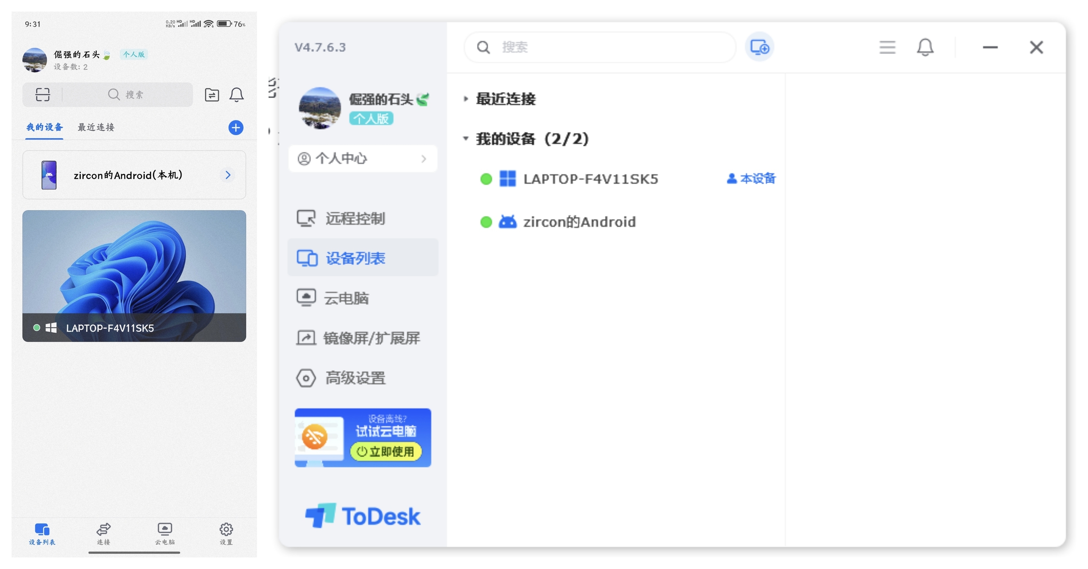Click the Android robot icon beside zircon的Android
Screen dimensions: 1088x569
(x=507, y=222)
